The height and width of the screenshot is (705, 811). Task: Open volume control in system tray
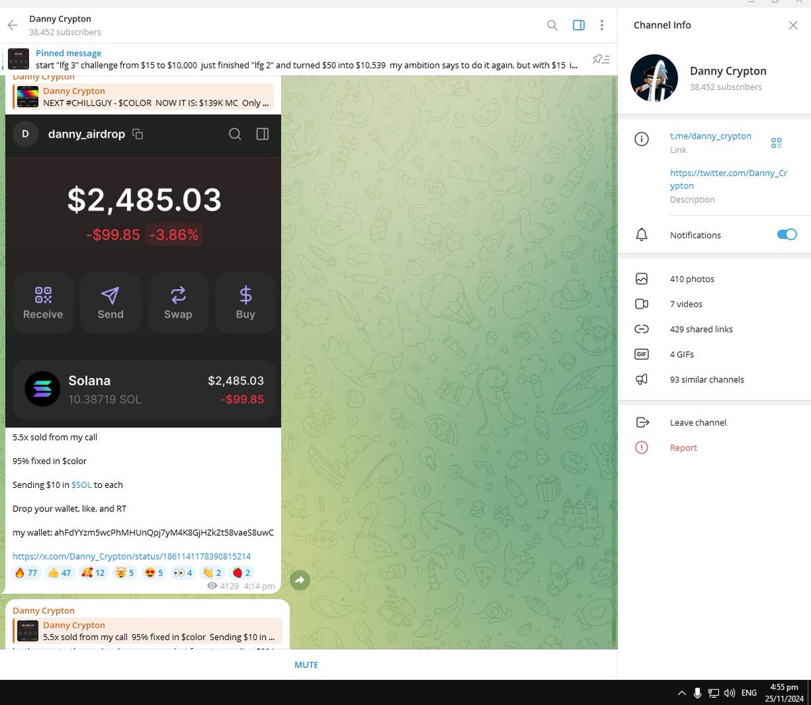tap(729, 693)
